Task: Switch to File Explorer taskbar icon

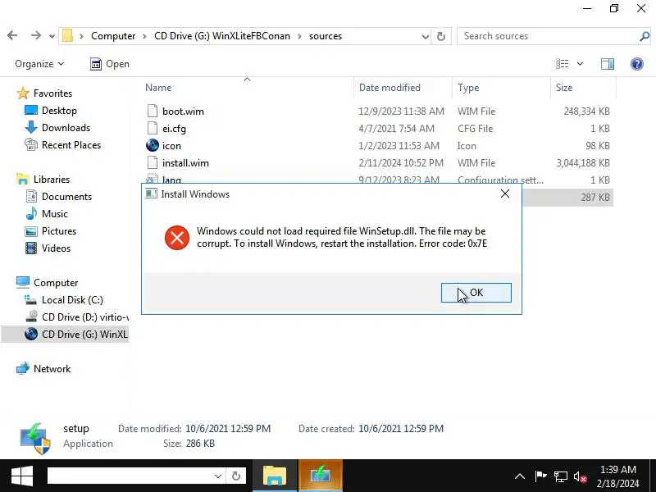Action: coord(275,476)
